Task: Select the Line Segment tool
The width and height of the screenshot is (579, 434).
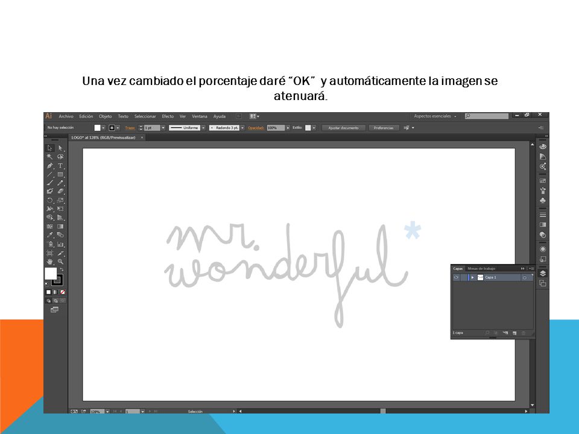Action: [50, 174]
